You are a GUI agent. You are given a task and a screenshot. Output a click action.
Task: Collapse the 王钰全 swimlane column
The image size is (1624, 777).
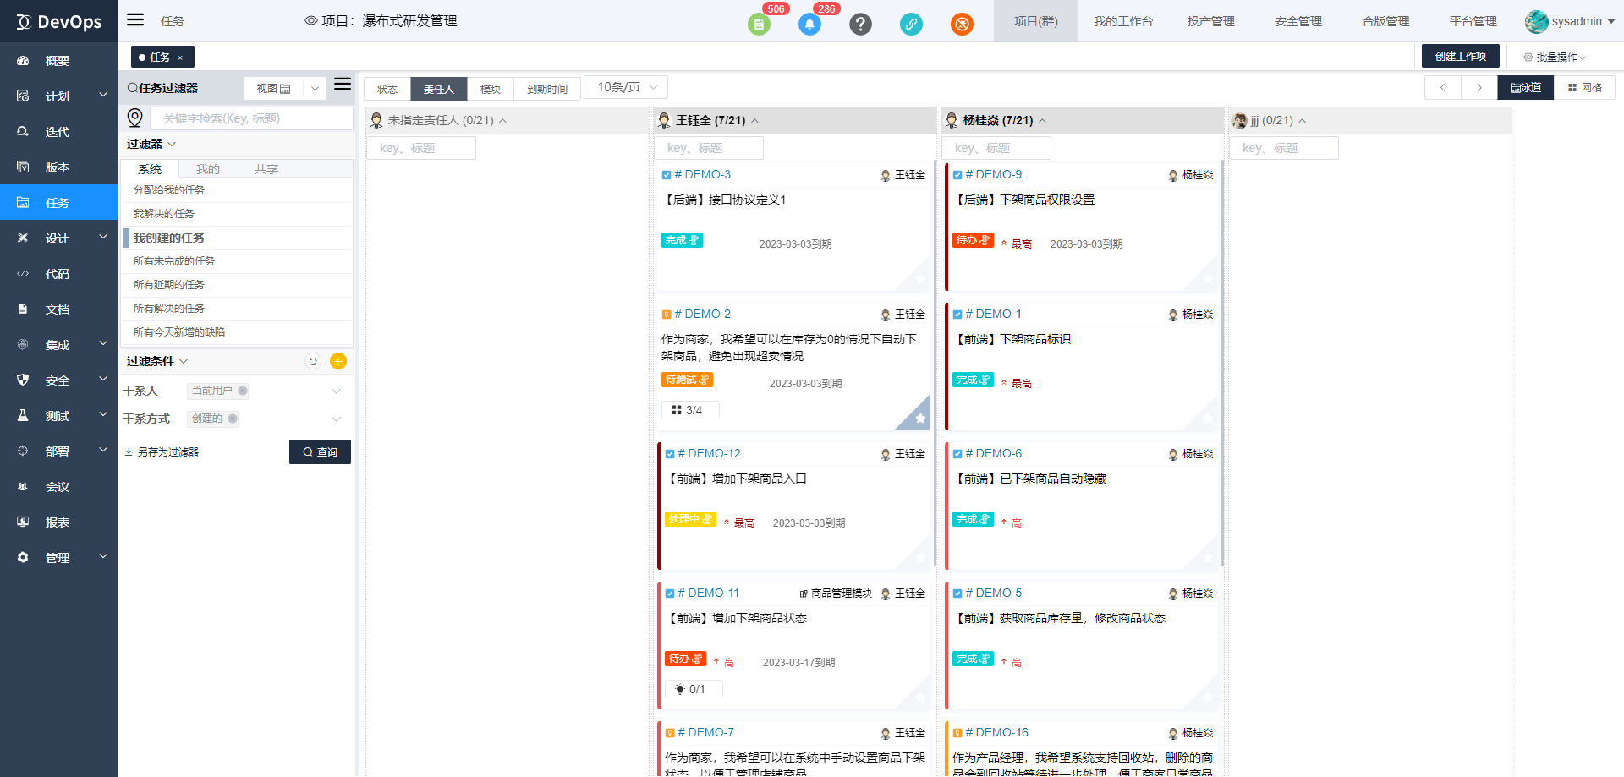(754, 121)
